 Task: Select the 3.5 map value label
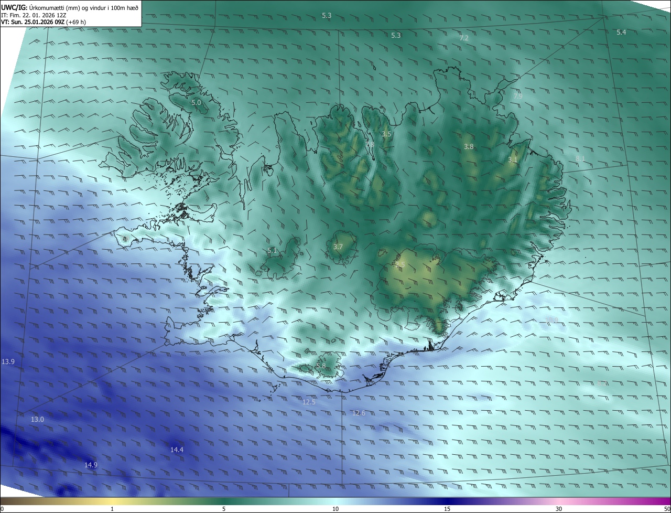pos(386,134)
